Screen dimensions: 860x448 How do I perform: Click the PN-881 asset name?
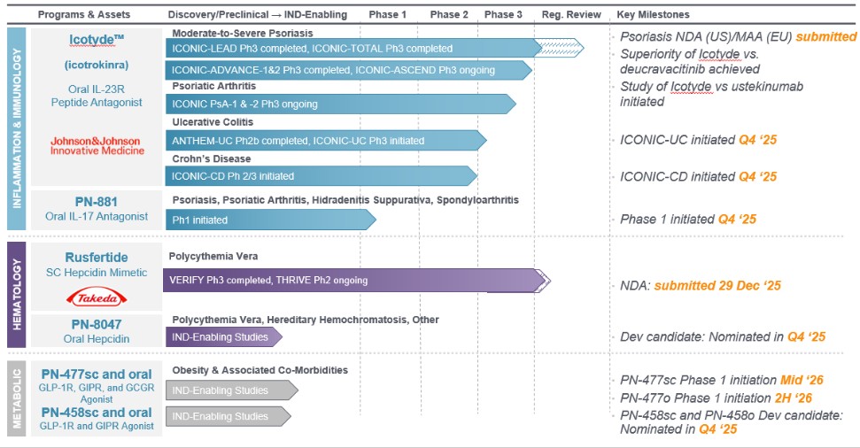point(96,202)
